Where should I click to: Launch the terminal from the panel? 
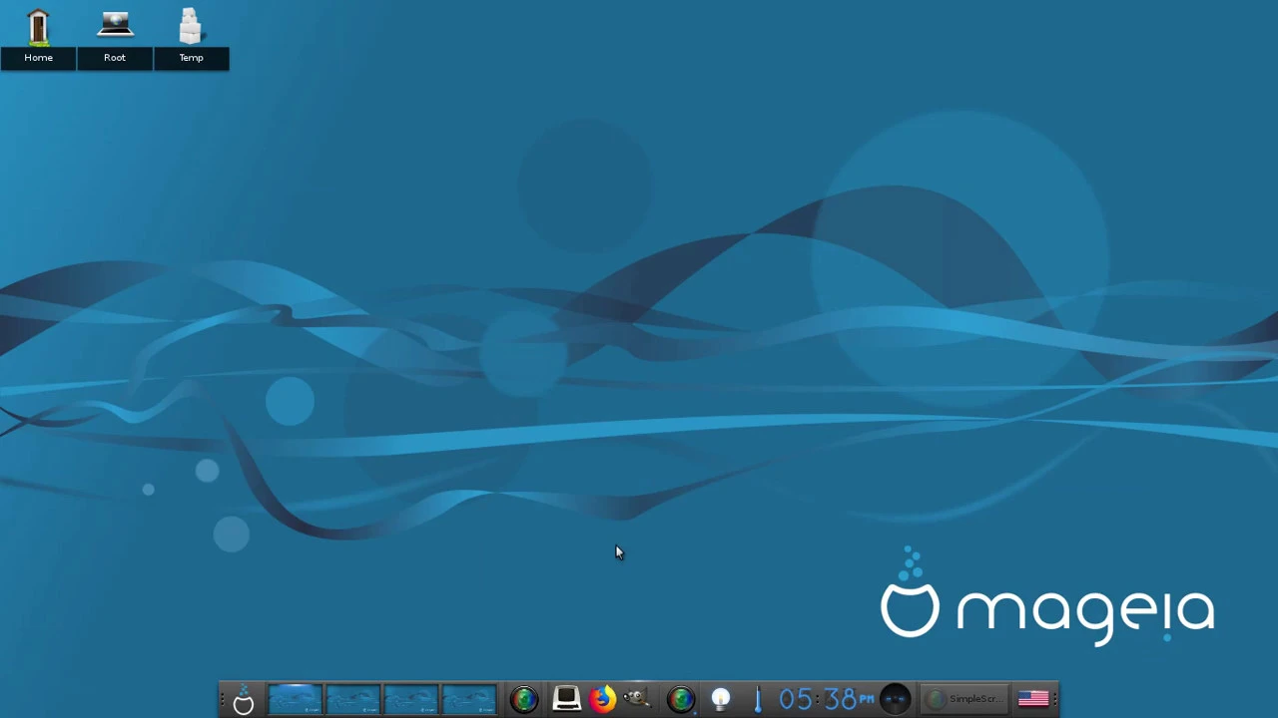click(566, 699)
